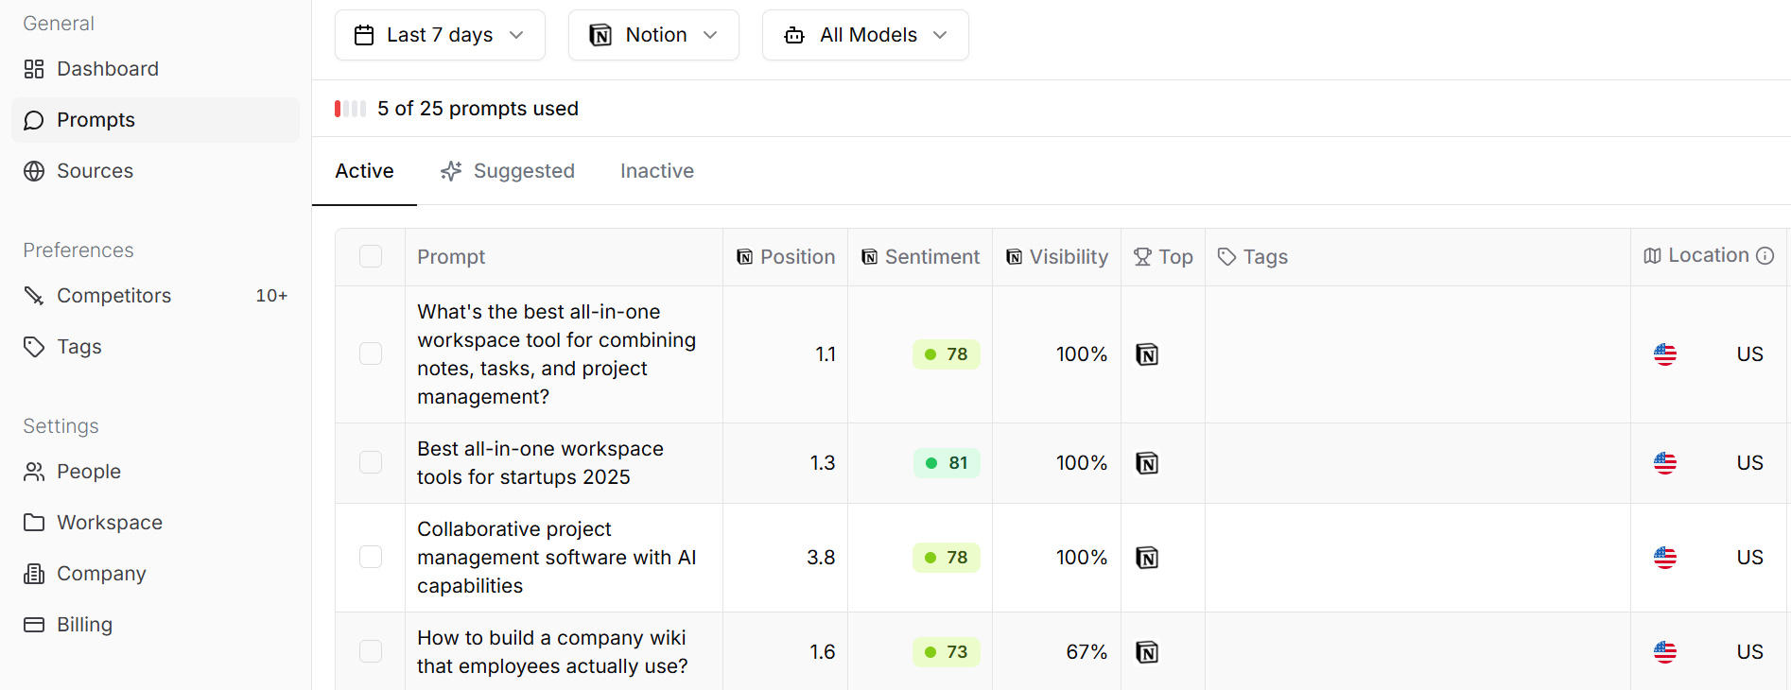Check the 'Best all-in-one workspace tools' row
1791x690 pixels.
[371, 463]
